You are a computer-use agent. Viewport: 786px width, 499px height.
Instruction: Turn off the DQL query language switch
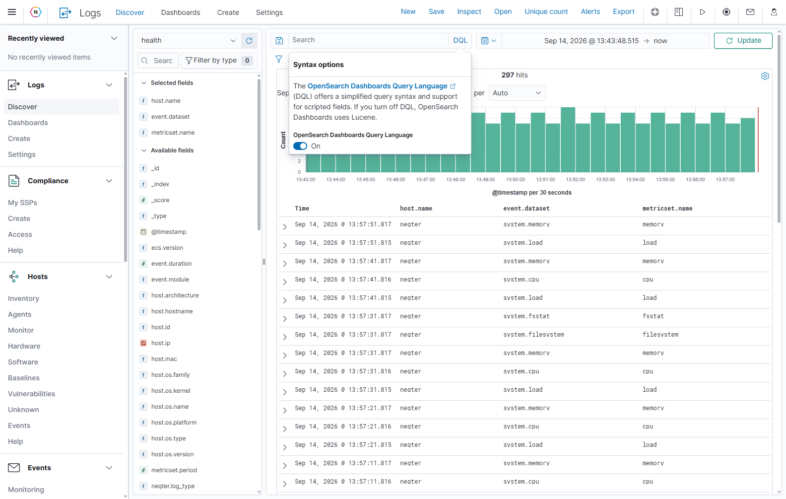(300, 146)
